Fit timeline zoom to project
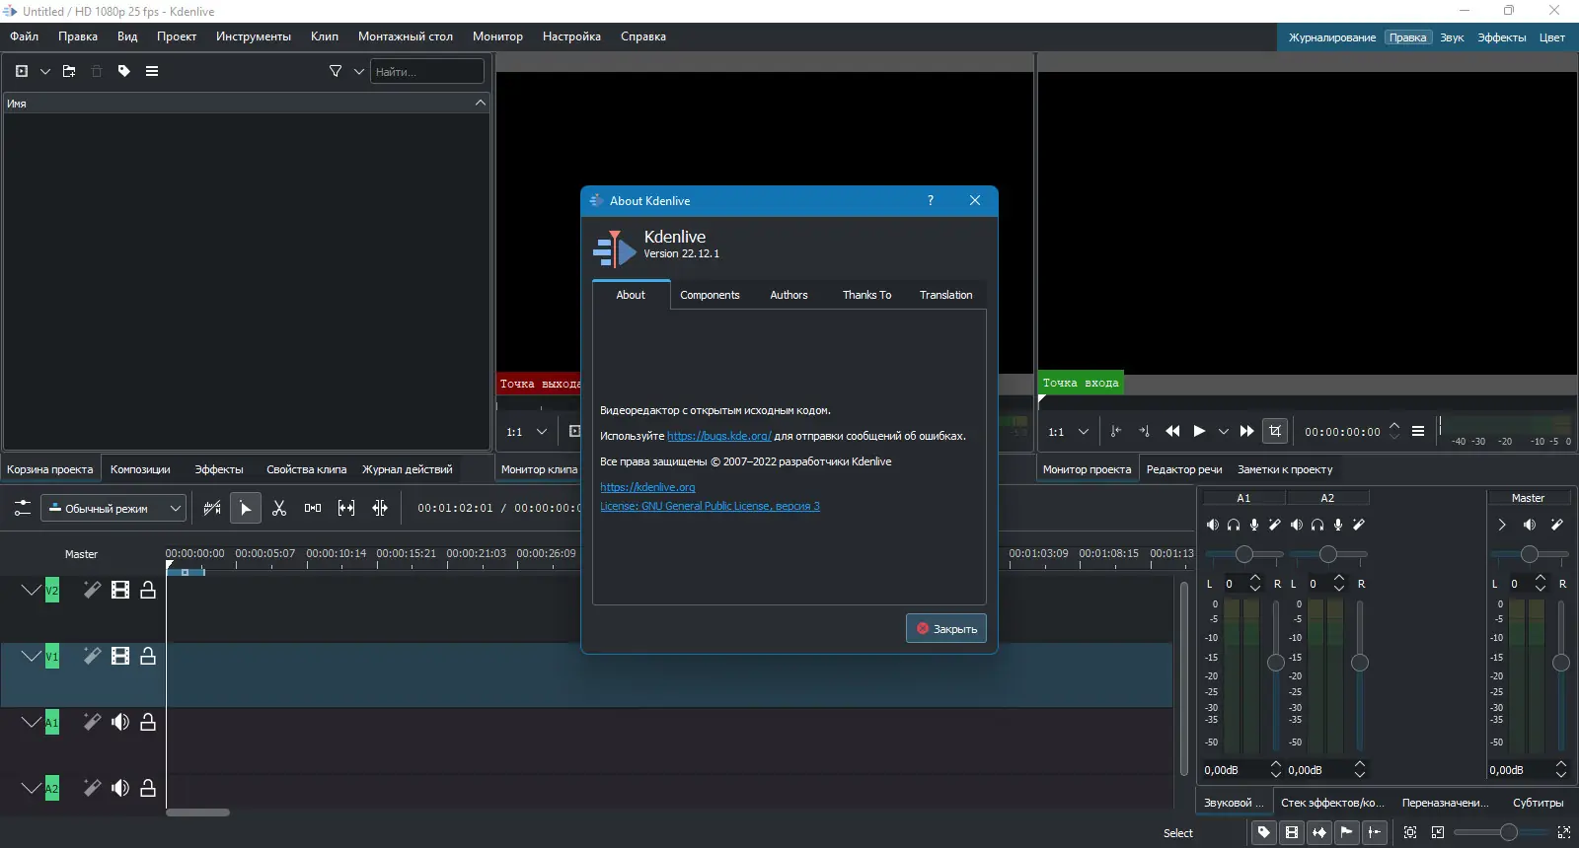 (x=1410, y=833)
